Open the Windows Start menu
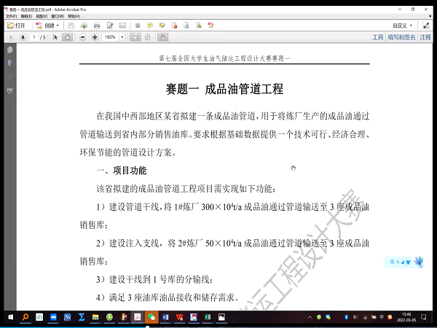Image resolution: width=437 pixels, height=328 pixels. (11, 317)
